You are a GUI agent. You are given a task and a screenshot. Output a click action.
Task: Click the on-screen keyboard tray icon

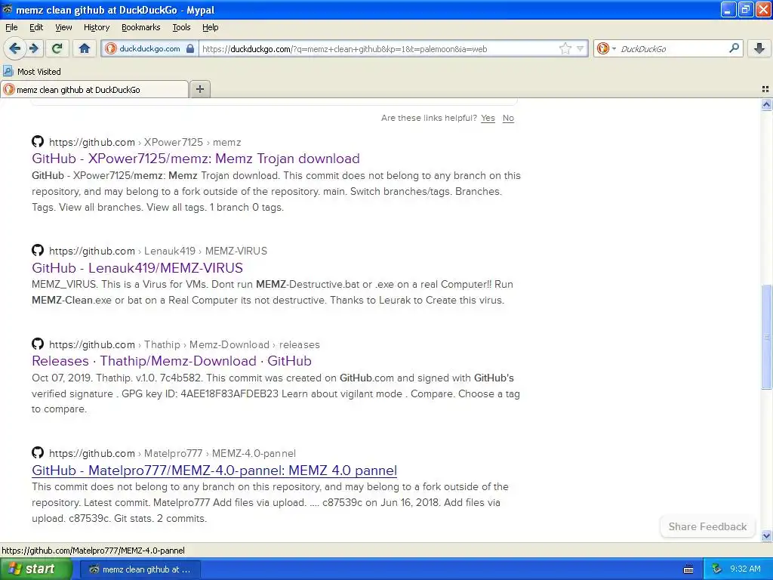click(688, 569)
